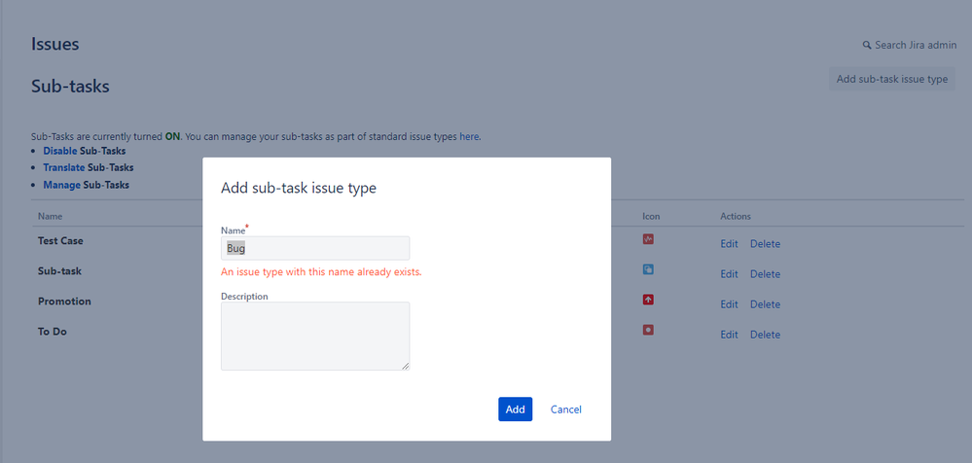Click Disable Sub-Tasks link
The width and height of the screenshot is (972, 463).
[60, 151]
